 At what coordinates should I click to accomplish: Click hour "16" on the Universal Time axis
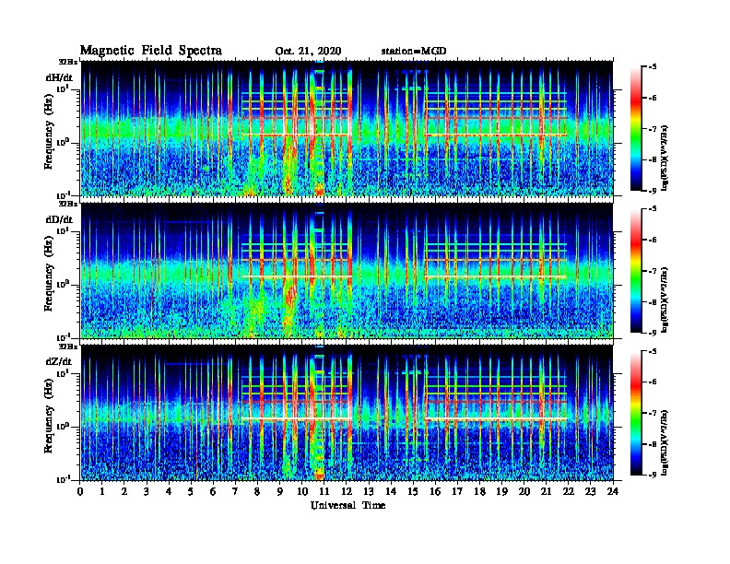435,491
